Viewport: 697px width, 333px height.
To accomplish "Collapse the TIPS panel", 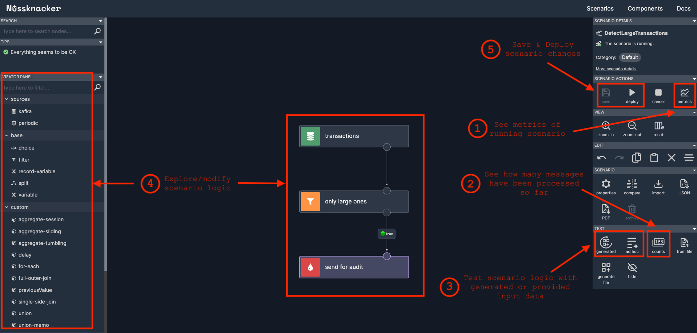I will click(x=100, y=42).
